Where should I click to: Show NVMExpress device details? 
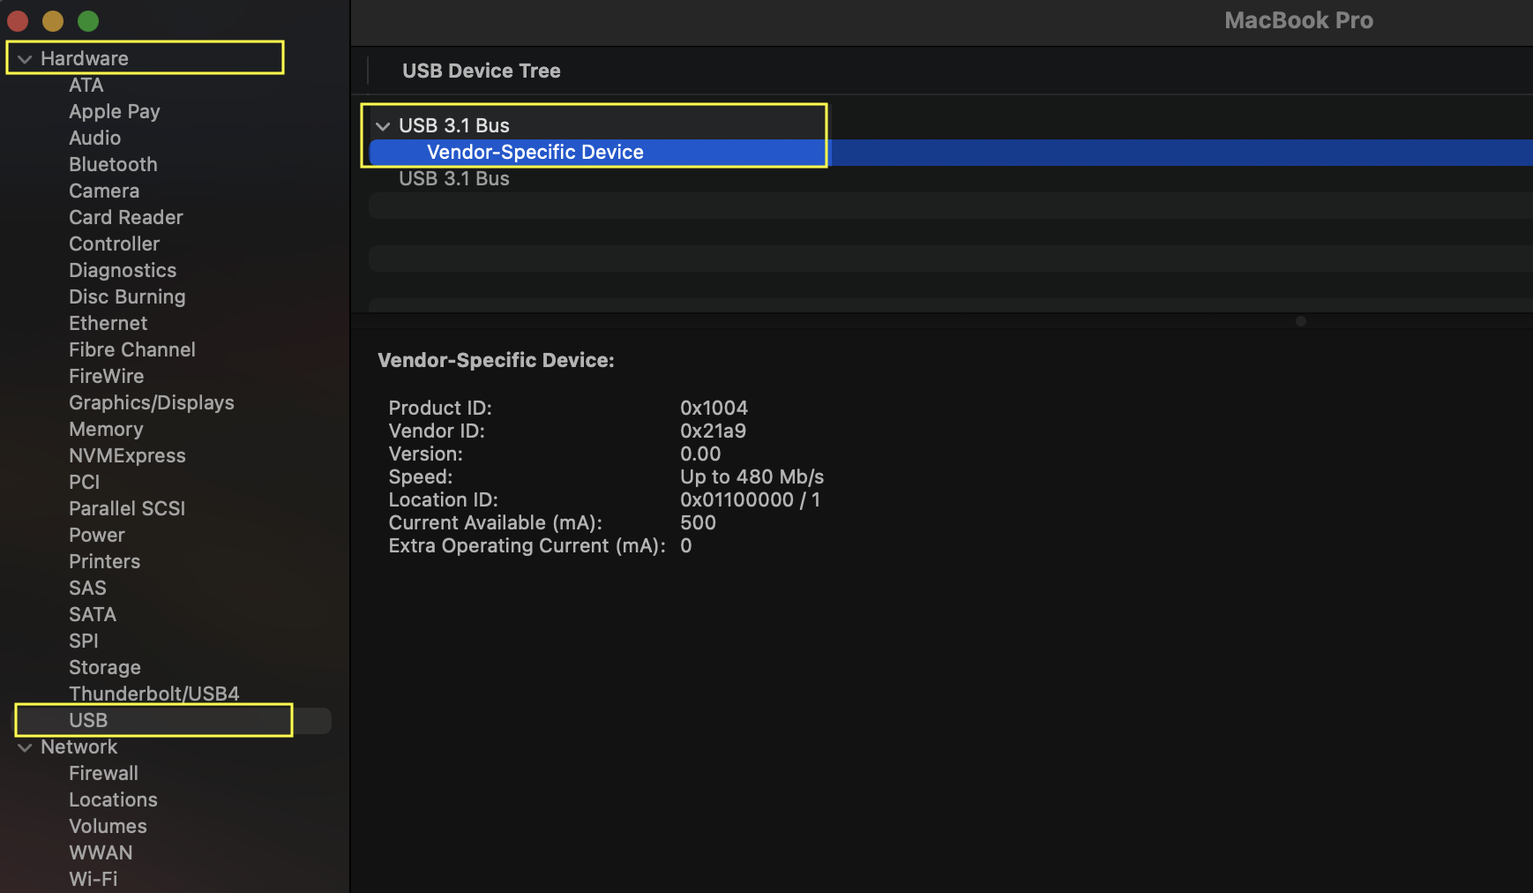click(x=127, y=456)
